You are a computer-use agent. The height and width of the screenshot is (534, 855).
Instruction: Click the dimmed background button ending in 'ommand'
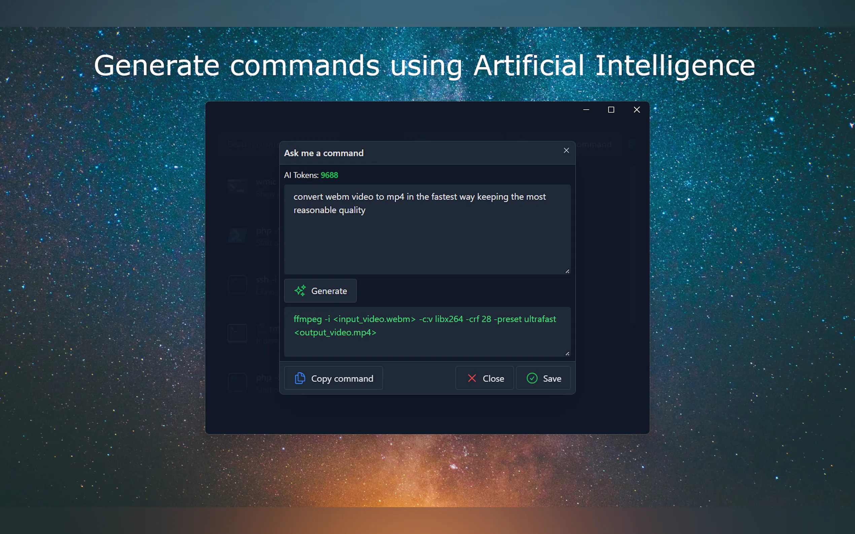pos(597,145)
